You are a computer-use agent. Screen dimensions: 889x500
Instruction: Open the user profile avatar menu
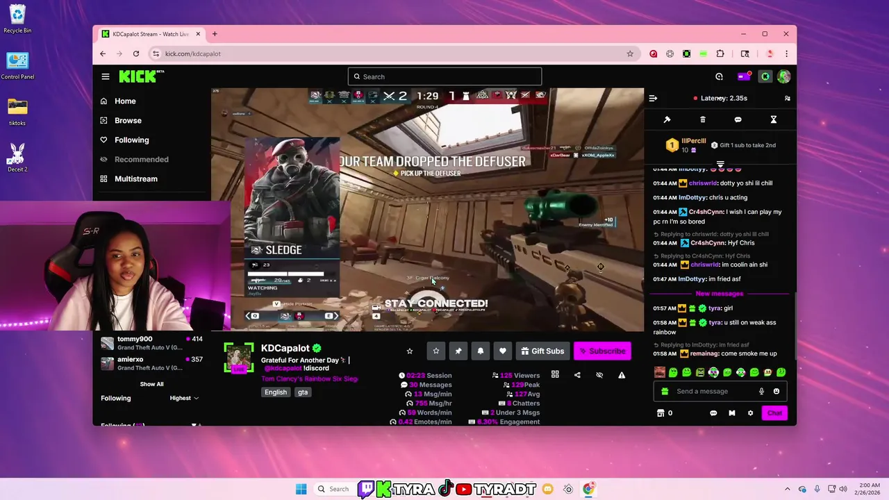point(783,76)
